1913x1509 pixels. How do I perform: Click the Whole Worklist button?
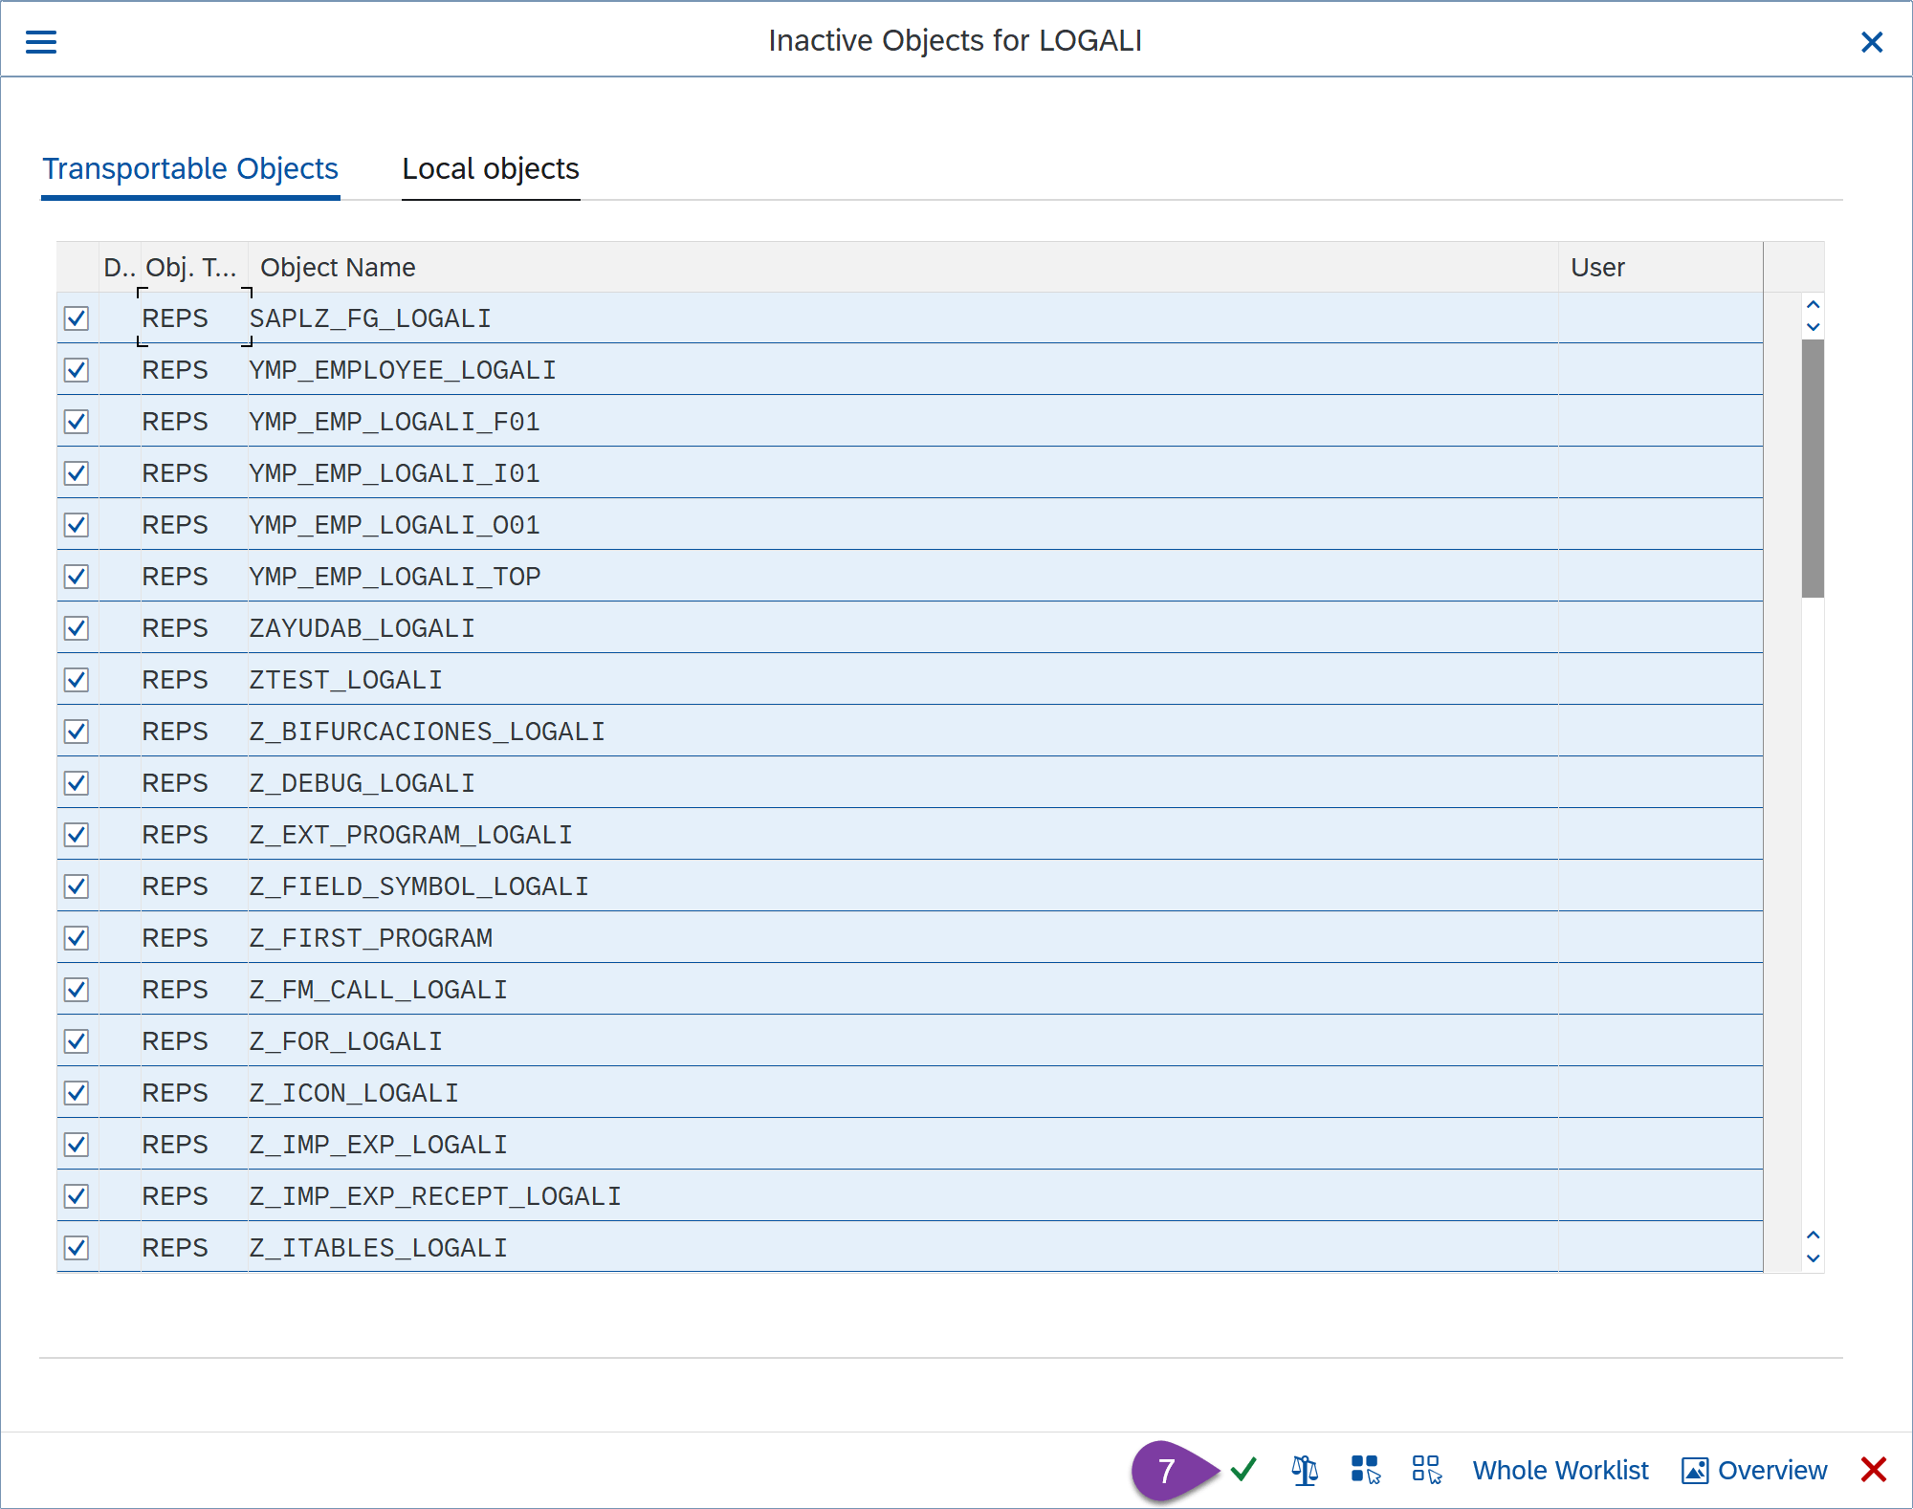(x=1560, y=1470)
